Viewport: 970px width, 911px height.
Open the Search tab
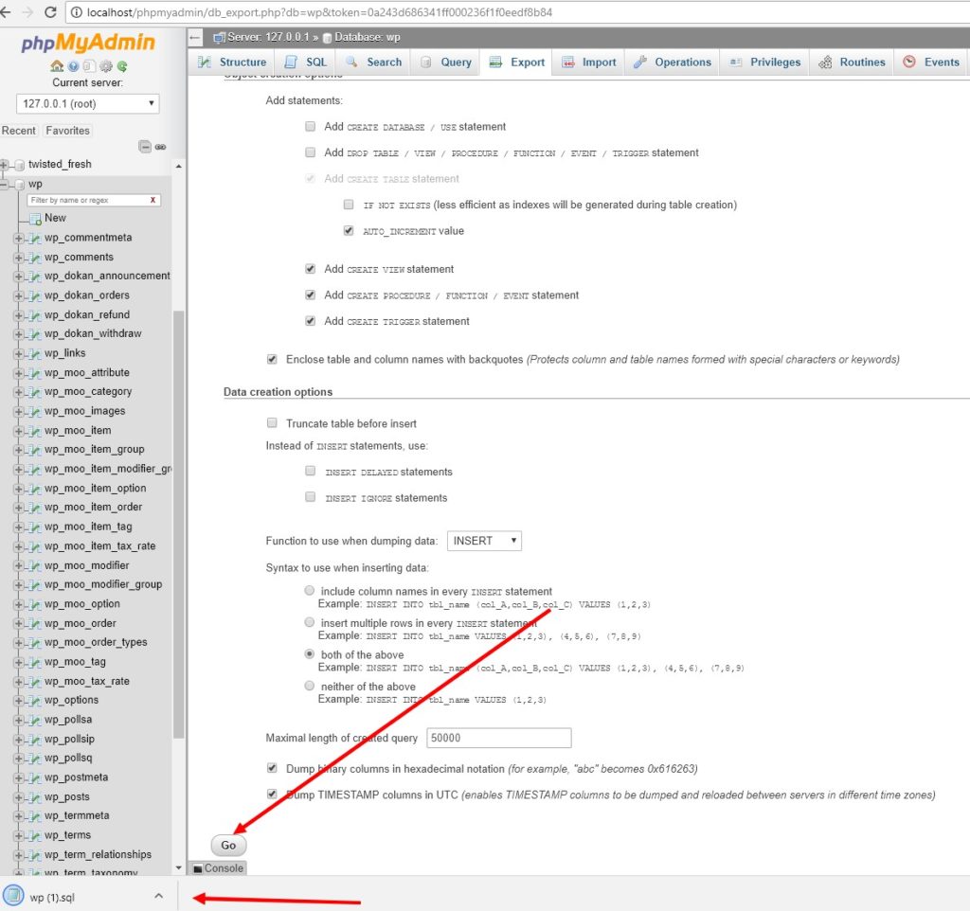[373, 63]
